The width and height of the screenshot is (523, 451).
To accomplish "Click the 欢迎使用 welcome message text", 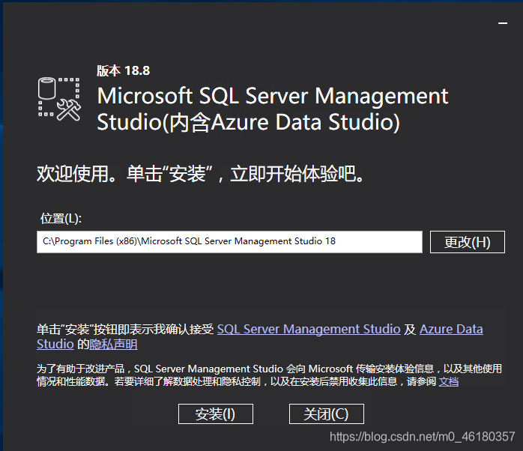I will point(200,174).
